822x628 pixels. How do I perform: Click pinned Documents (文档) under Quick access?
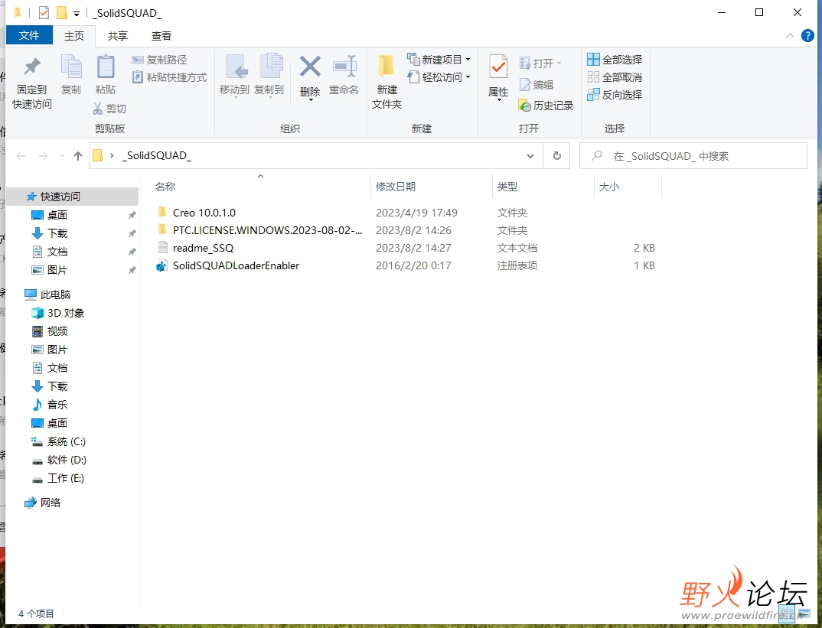click(x=57, y=252)
